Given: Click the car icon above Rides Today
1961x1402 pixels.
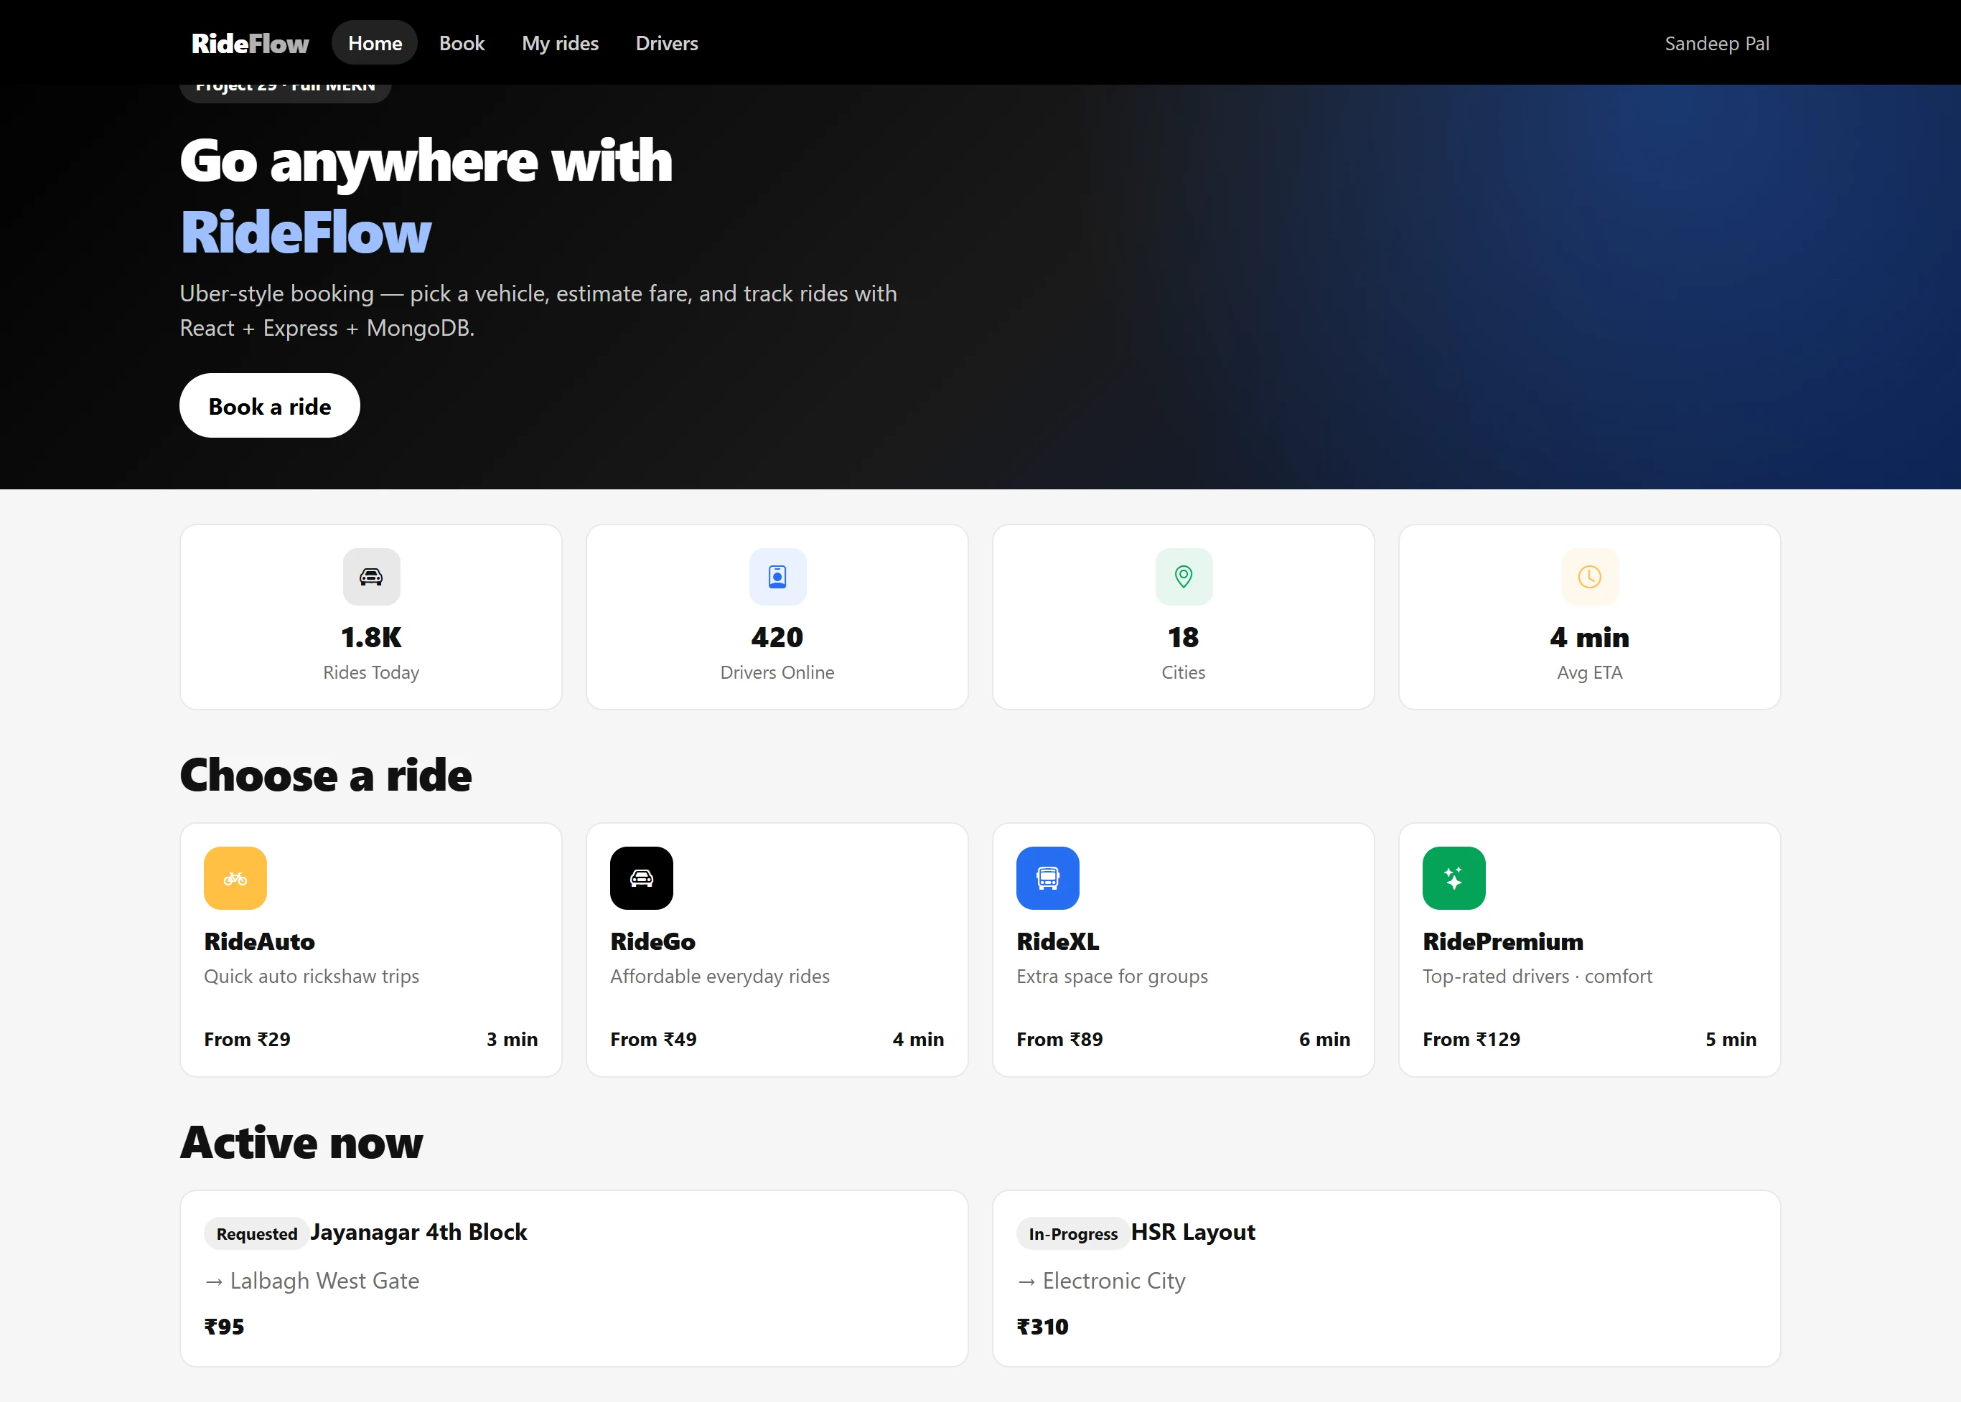Looking at the screenshot, I should pos(371,577).
